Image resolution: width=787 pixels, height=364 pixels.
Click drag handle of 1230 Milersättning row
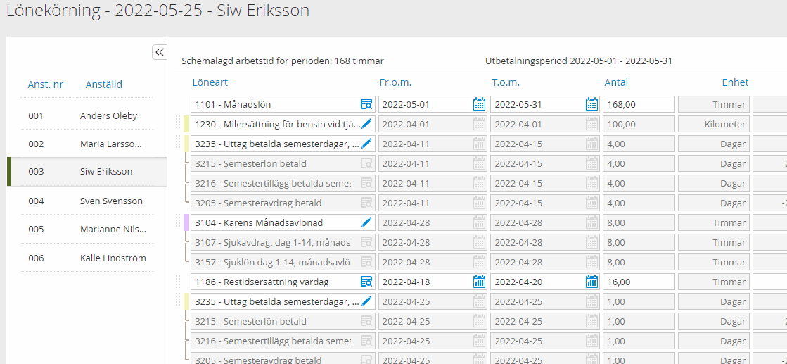coord(178,124)
